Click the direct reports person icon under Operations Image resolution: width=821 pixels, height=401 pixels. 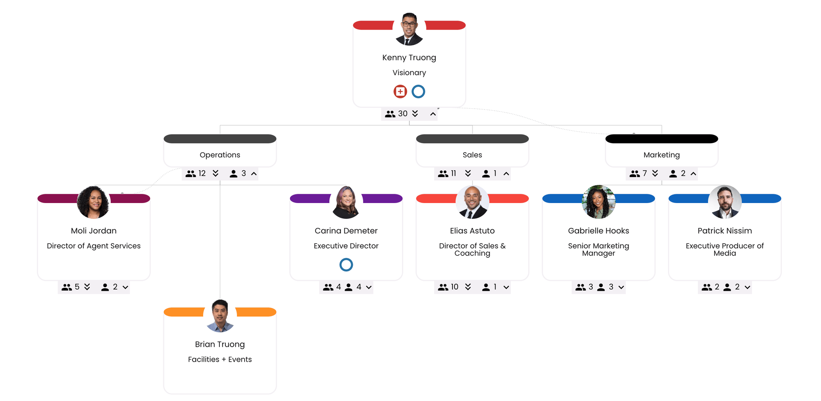point(233,174)
